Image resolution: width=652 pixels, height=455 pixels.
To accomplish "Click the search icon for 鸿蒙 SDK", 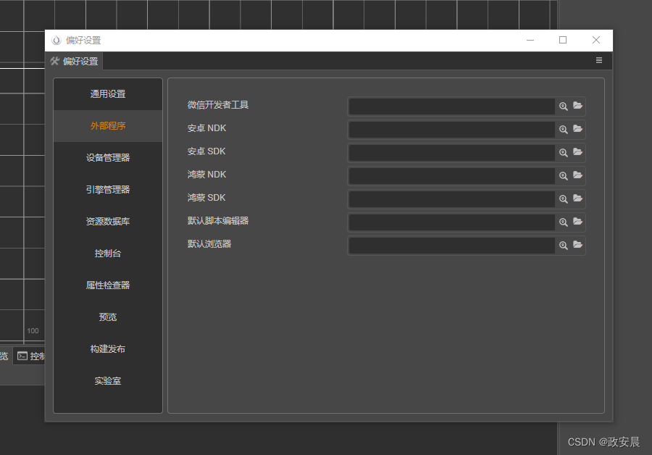I will 564,199.
